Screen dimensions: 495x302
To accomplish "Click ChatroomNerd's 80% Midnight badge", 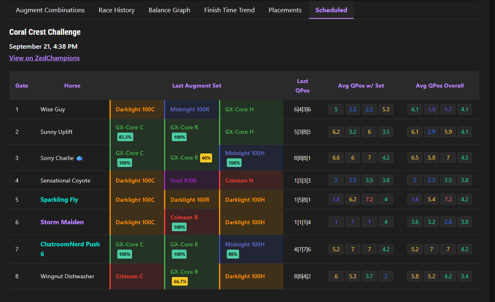I will [233, 254].
